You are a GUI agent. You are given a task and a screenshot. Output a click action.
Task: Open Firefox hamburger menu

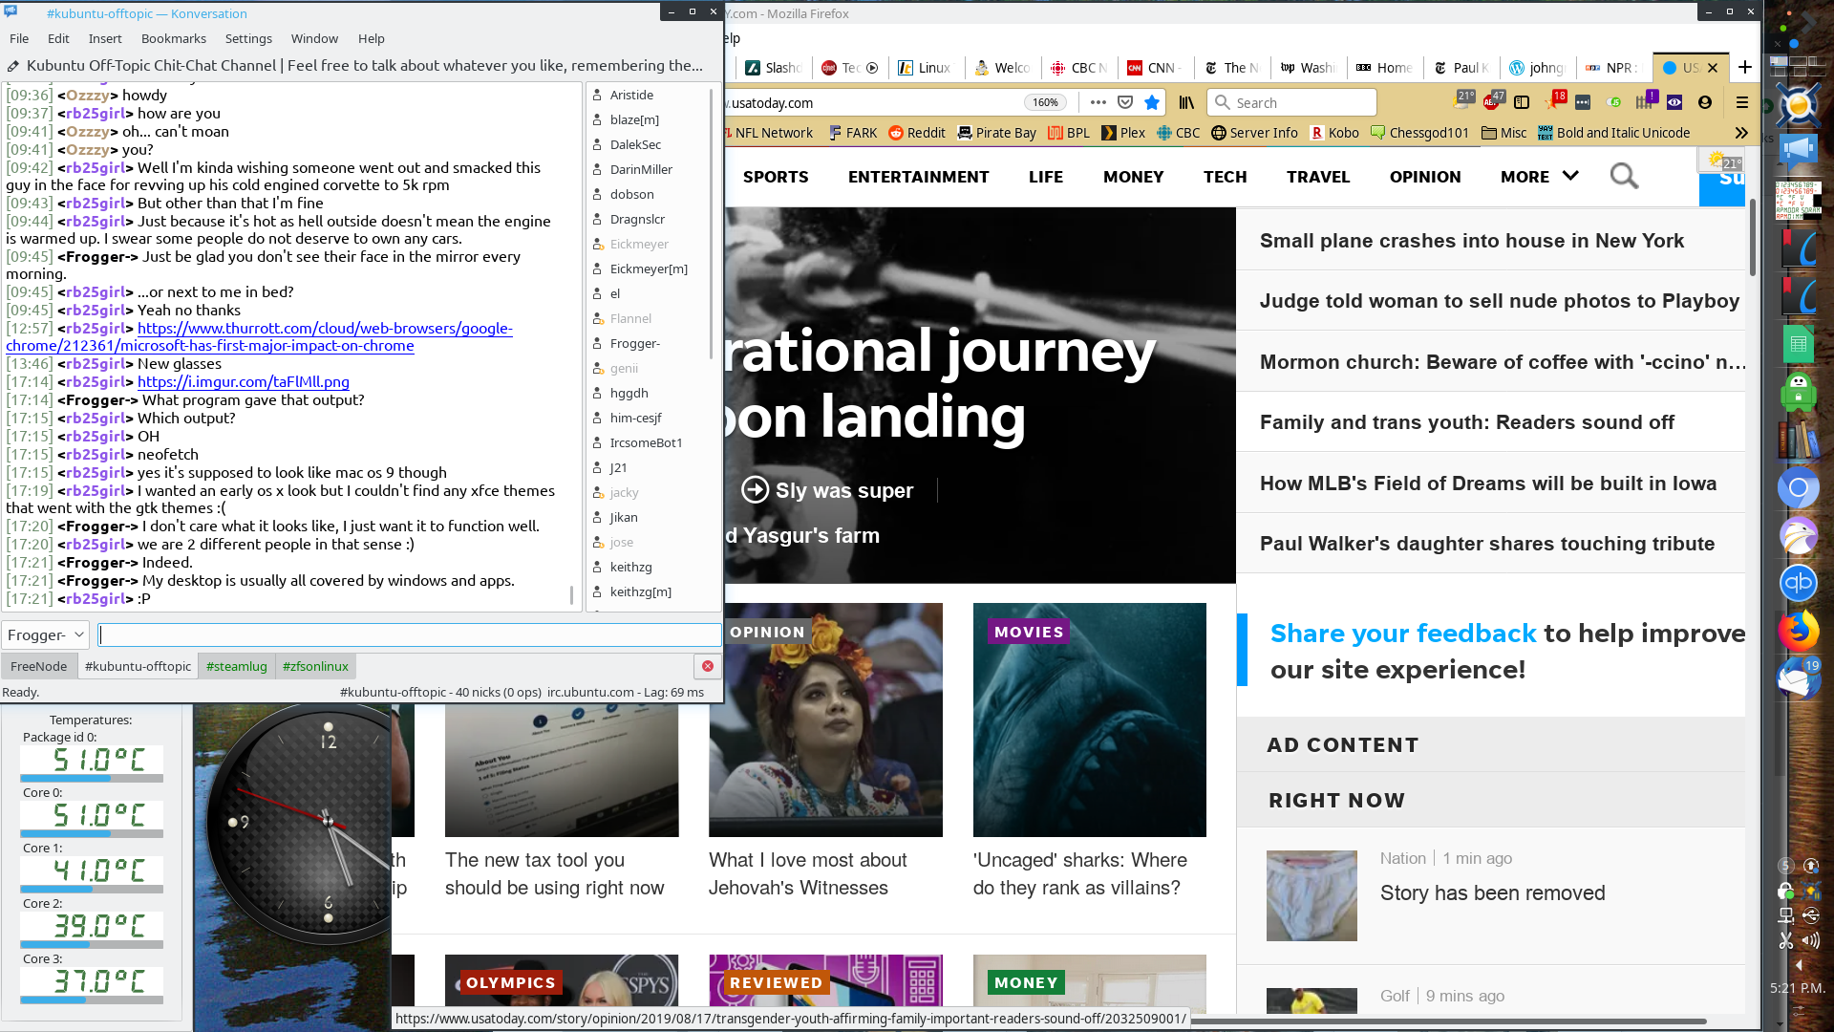[x=1742, y=102]
